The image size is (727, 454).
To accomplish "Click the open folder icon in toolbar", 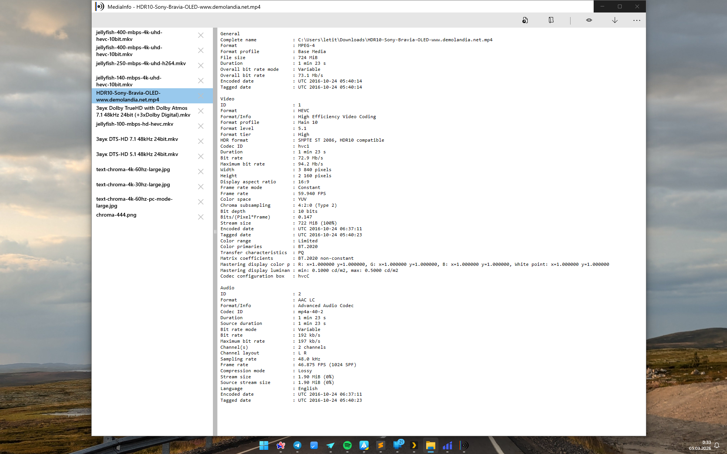I will (x=551, y=20).
